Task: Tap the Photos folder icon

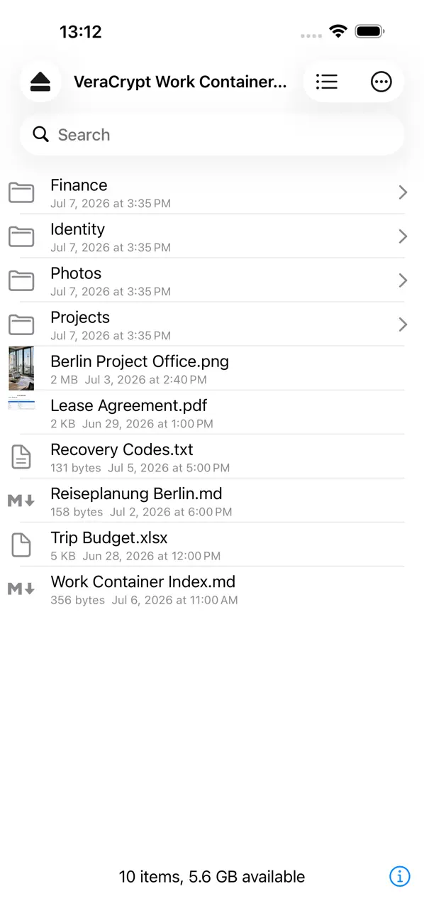Action: 21,280
